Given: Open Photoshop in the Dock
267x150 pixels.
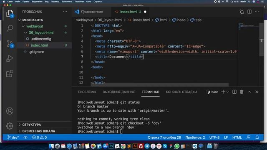Looking at the screenshot, I should click(111, 146).
